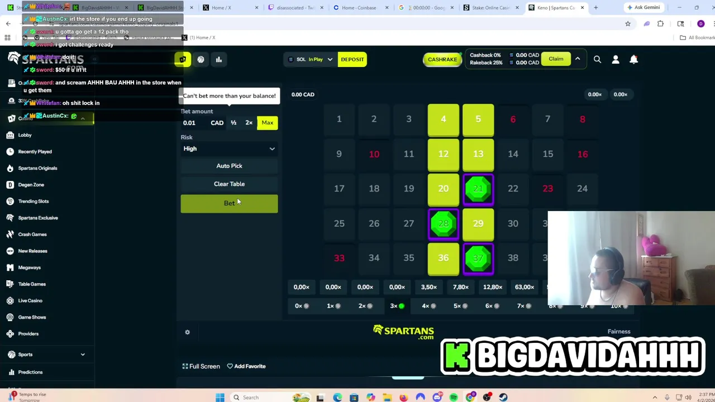This screenshot has height=402, width=715.
Task: Click the green Bet button
Action: point(229,203)
